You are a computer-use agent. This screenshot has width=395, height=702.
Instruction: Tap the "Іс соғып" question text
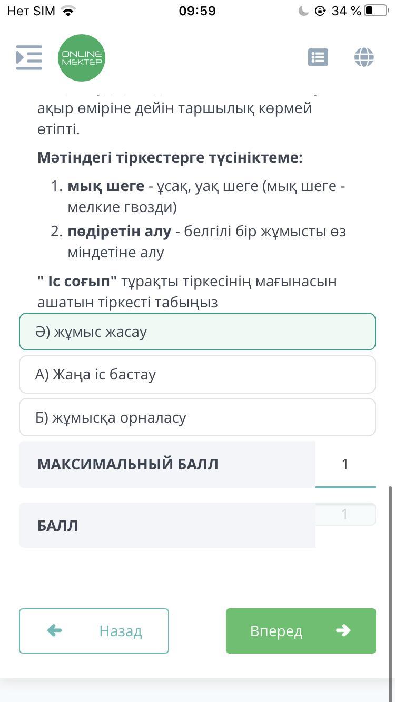[187, 292]
